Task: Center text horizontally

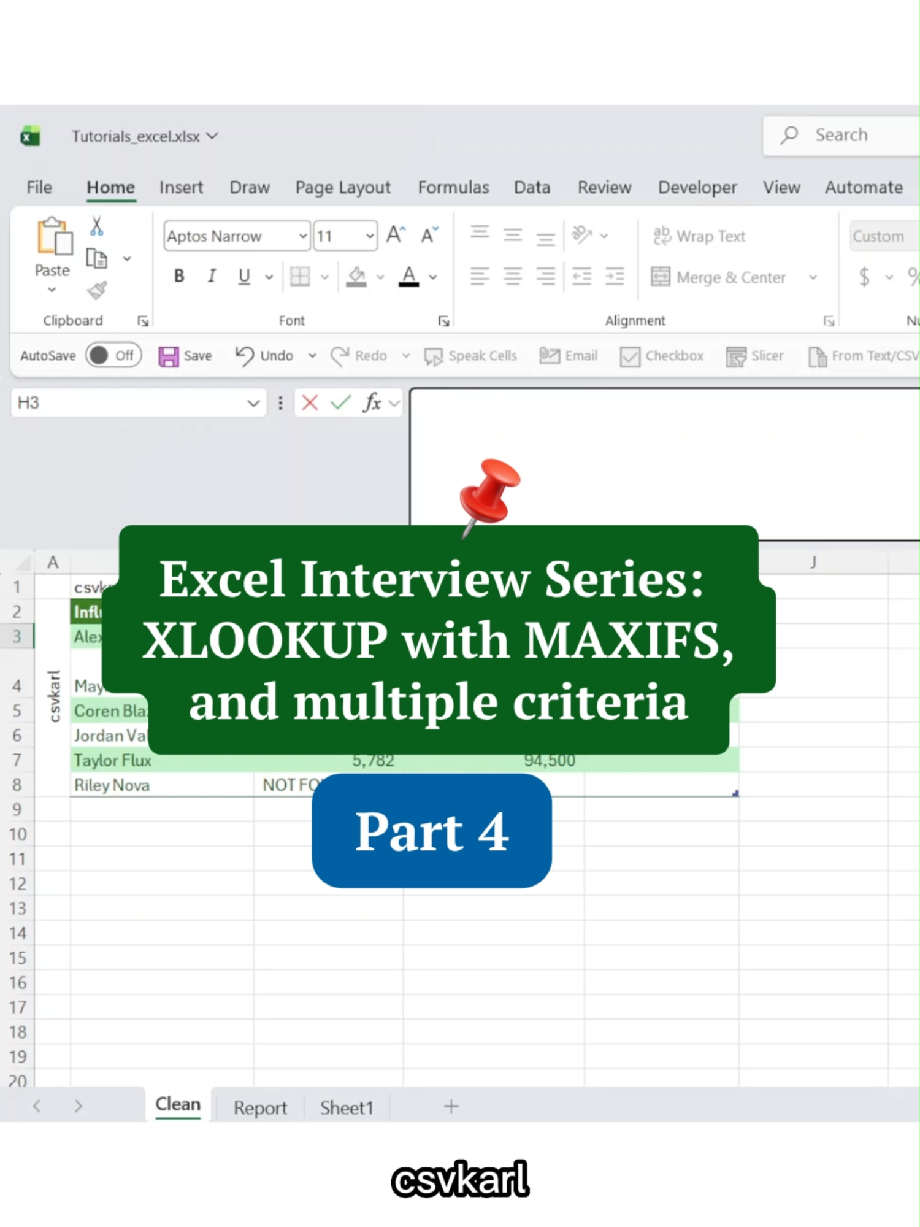Action: [x=513, y=277]
